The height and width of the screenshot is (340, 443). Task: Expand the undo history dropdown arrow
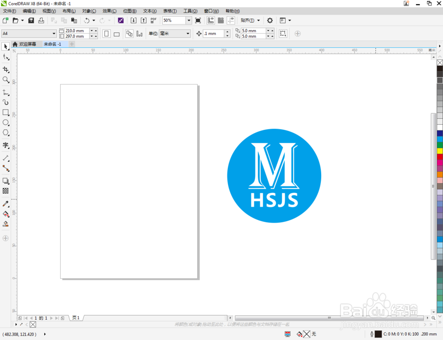94,20
